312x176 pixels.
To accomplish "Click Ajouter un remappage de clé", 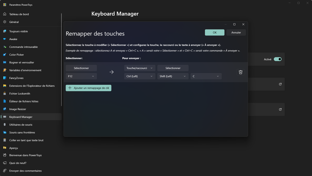I will click(88, 88).
